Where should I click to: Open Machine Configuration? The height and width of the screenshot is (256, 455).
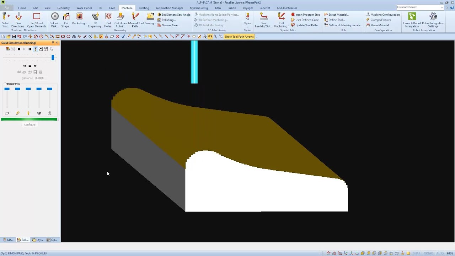[x=383, y=15]
